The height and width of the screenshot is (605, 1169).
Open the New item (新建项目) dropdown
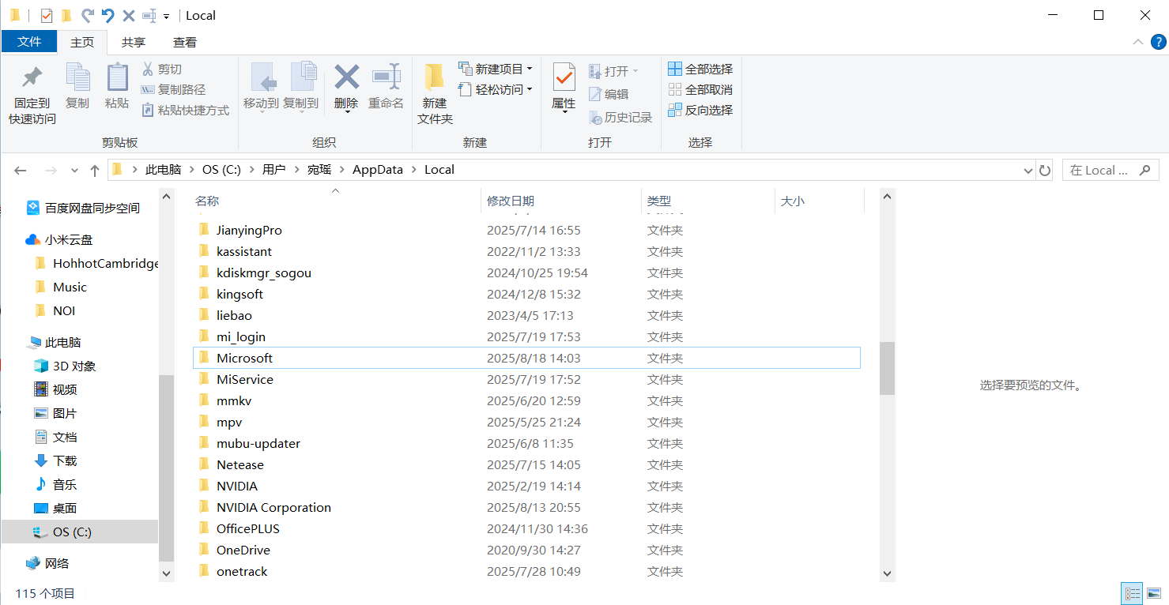tap(496, 69)
